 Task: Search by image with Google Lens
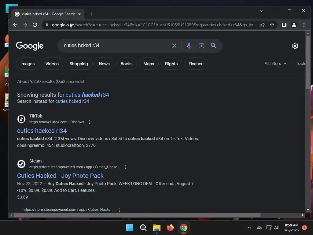[x=201, y=46]
